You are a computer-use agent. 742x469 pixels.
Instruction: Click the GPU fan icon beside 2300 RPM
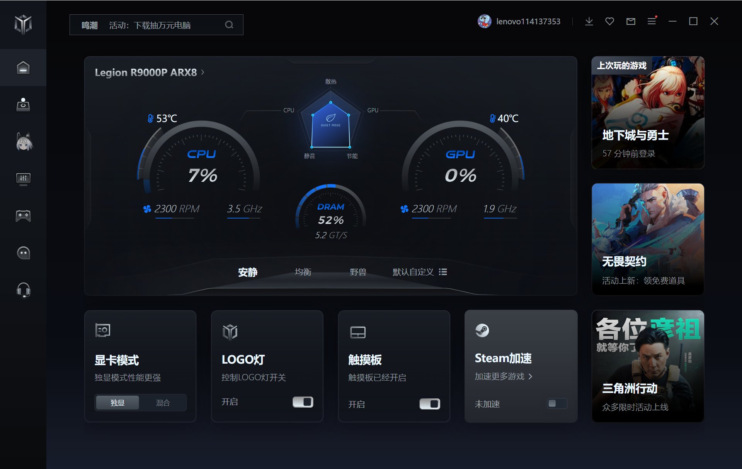click(404, 209)
